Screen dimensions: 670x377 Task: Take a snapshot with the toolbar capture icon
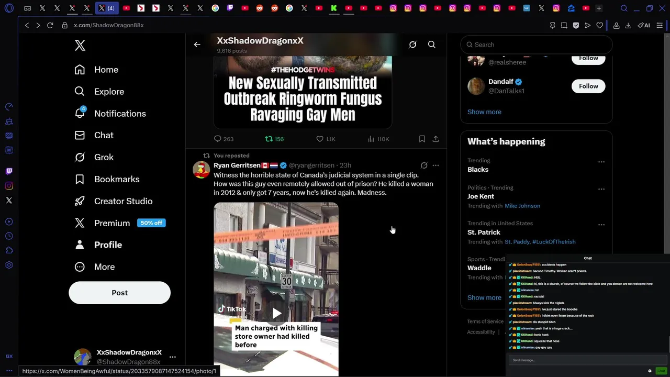564,25
